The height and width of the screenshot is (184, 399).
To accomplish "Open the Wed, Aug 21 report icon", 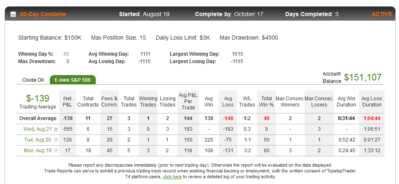I will pyautogui.click(x=56, y=130).
